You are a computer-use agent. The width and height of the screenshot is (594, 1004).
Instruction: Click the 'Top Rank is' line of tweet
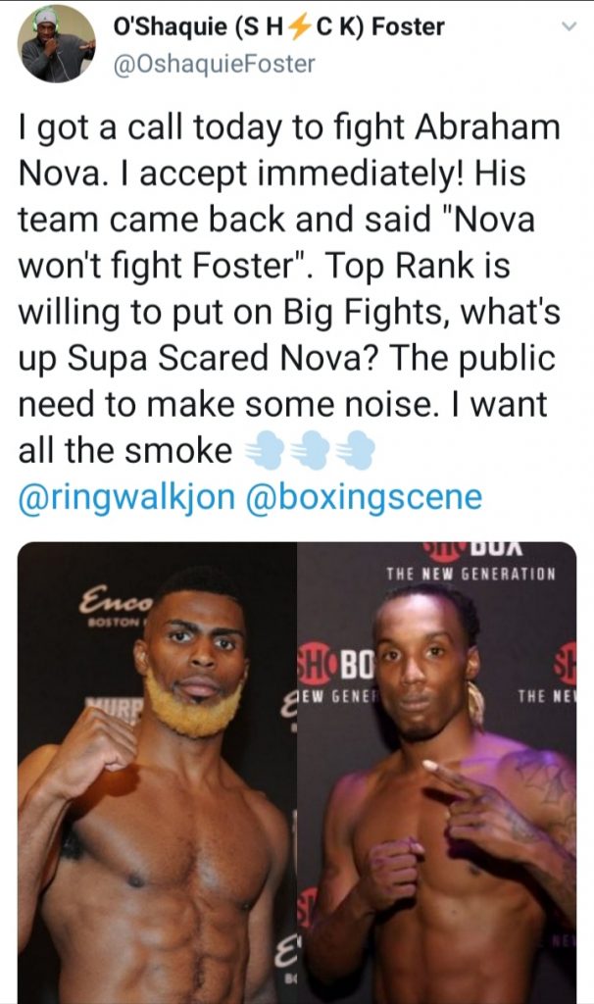[x=418, y=265]
